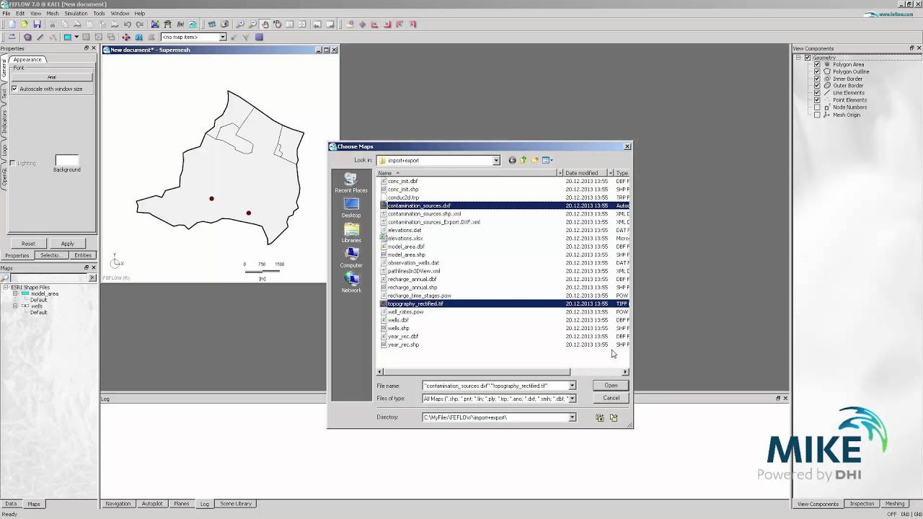Open the Tools menu
923x519 pixels.
pyautogui.click(x=99, y=13)
